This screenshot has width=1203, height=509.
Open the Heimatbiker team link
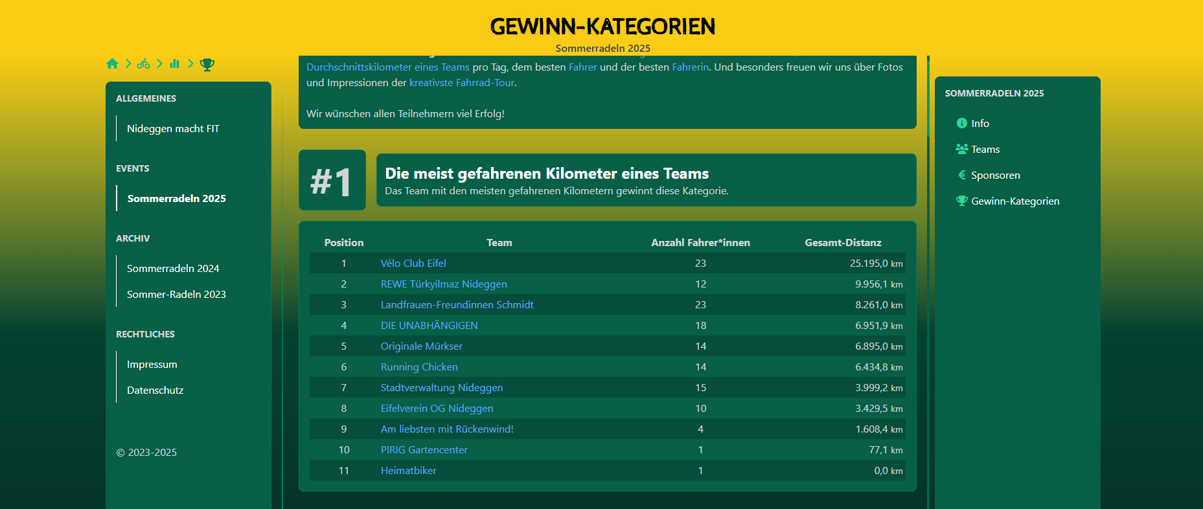(x=408, y=470)
